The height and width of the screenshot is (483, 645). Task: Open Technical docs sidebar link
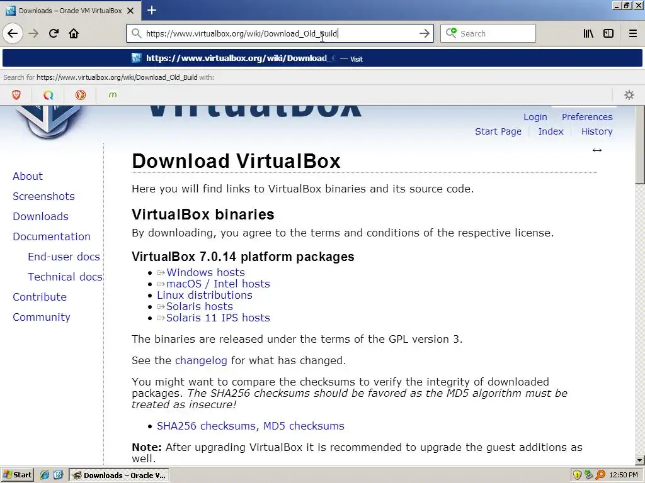[x=65, y=277]
